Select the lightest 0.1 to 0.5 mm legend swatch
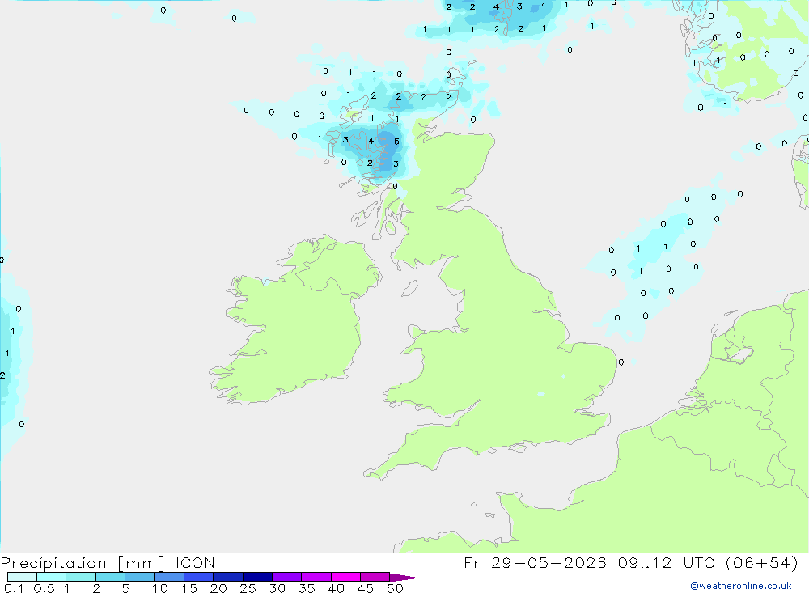 coord(22,577)
